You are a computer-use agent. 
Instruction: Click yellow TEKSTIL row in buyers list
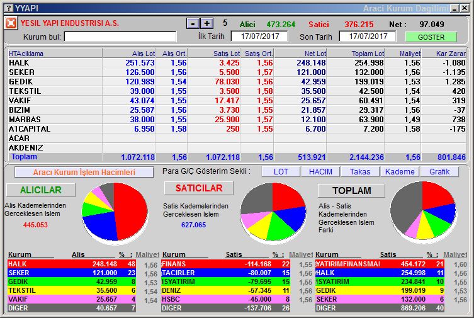pos(72,290)
